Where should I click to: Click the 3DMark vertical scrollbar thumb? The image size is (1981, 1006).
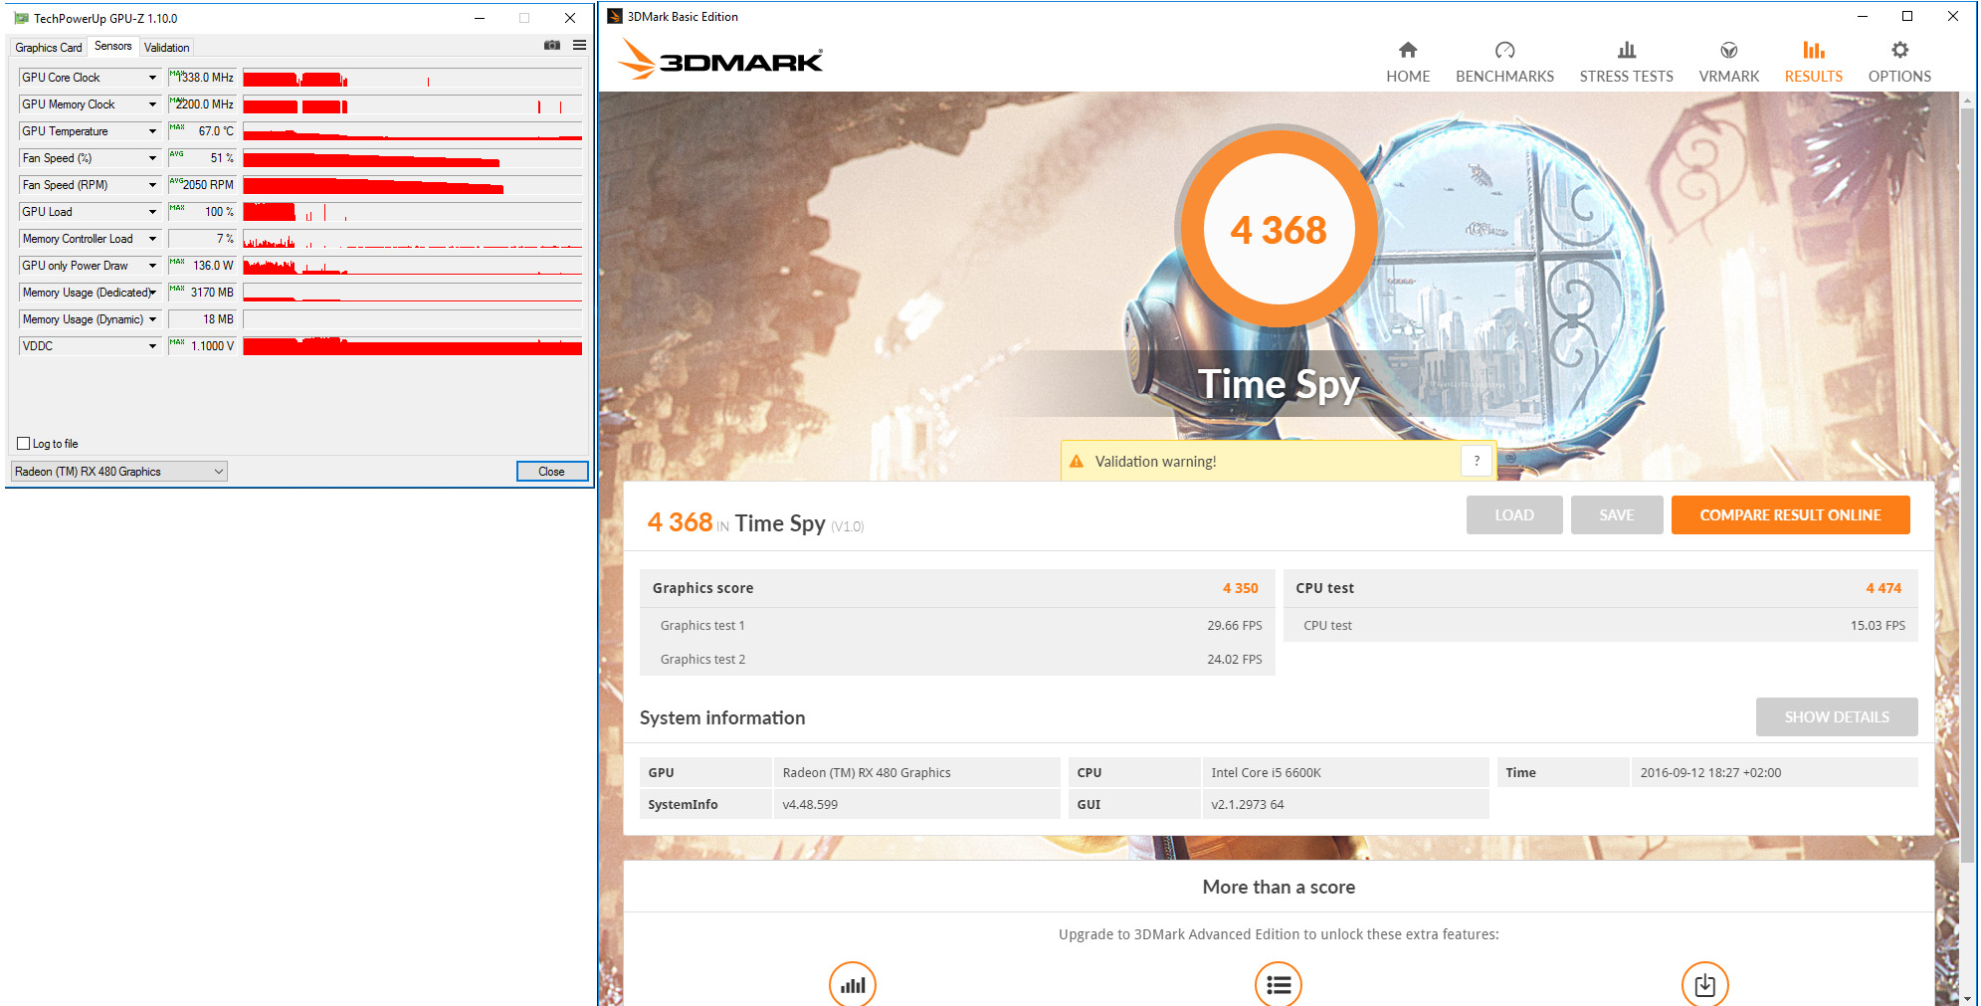1967,486
